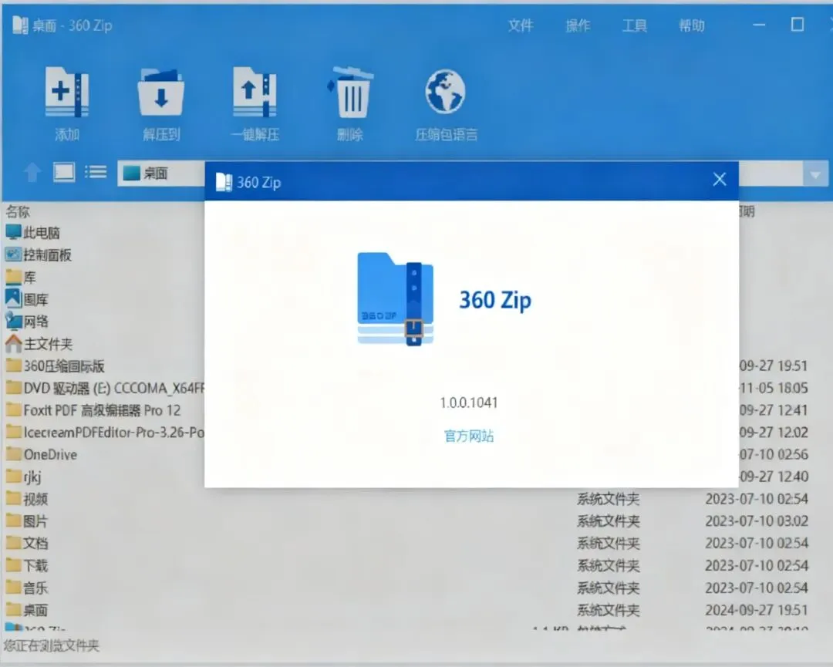Click the 360 Zip app icon in title bar
This screenshot has height=667, width=833.
(x=20, y=25)
